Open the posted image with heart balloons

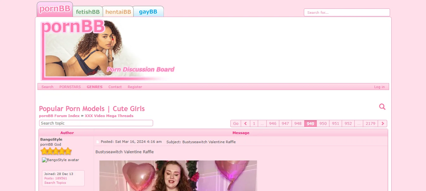pyautogui.click(x=178, y=176)
